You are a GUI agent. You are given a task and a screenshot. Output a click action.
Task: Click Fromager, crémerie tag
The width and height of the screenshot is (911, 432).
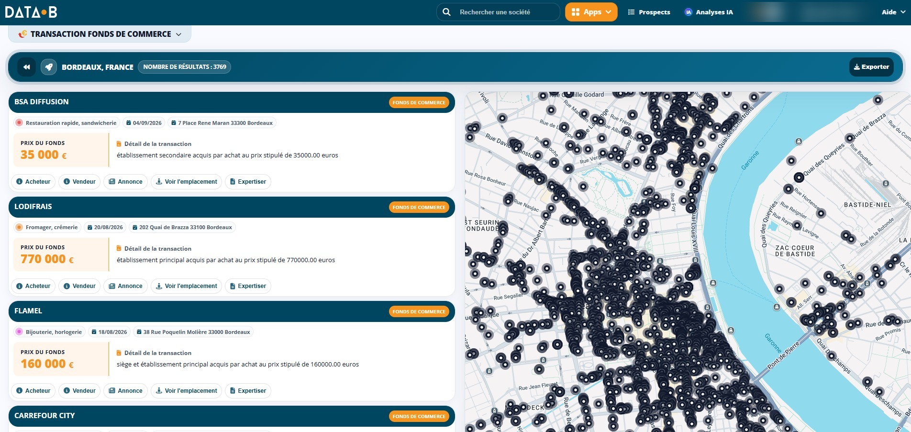(x=47, y=227)
